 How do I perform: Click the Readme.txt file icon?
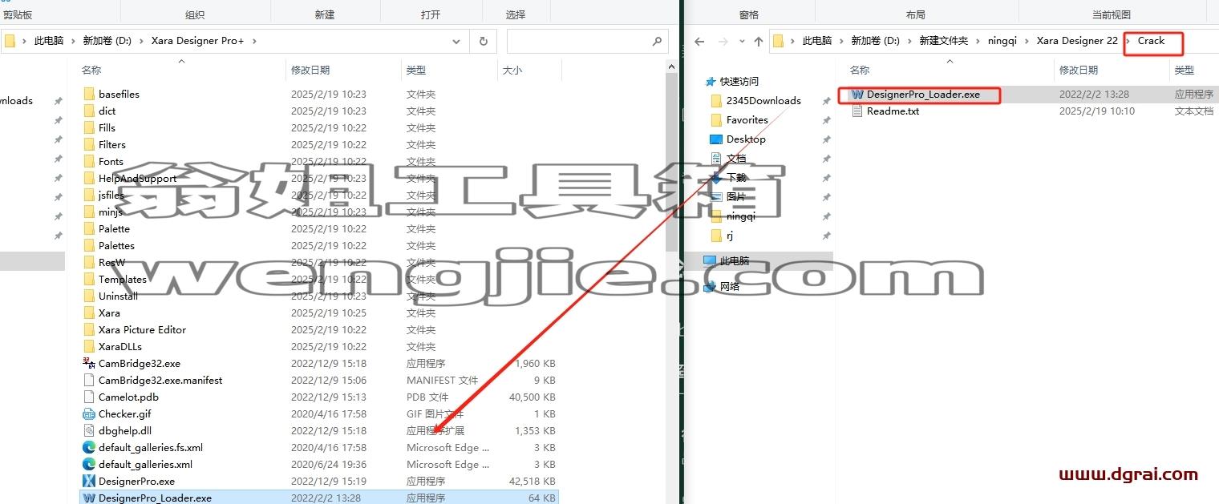(857, 111)
